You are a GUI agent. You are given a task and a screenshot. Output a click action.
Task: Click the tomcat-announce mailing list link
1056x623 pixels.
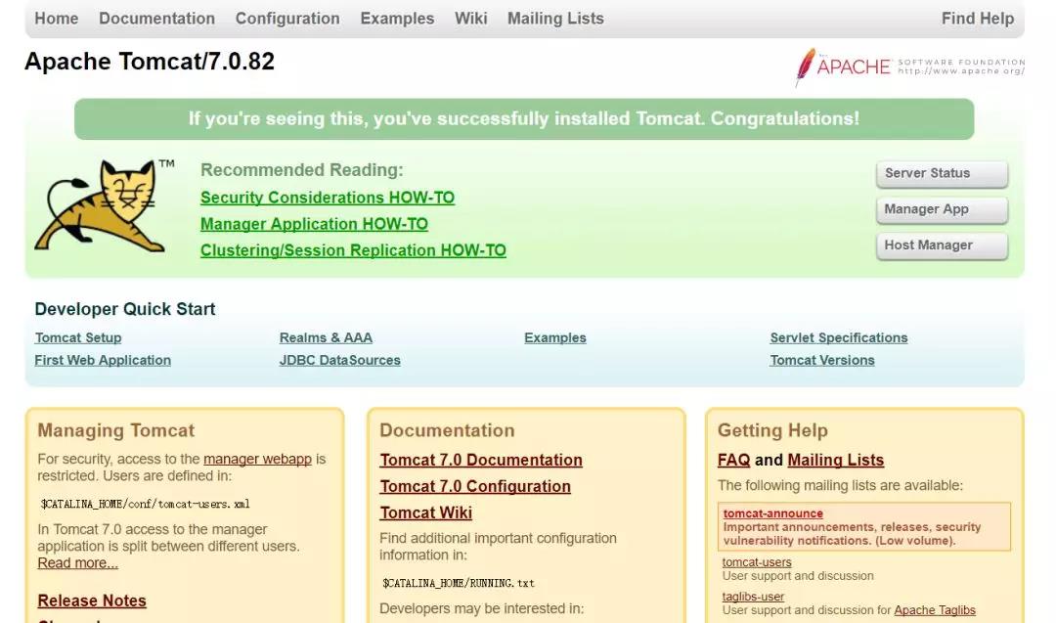click(x=772, y=513)
